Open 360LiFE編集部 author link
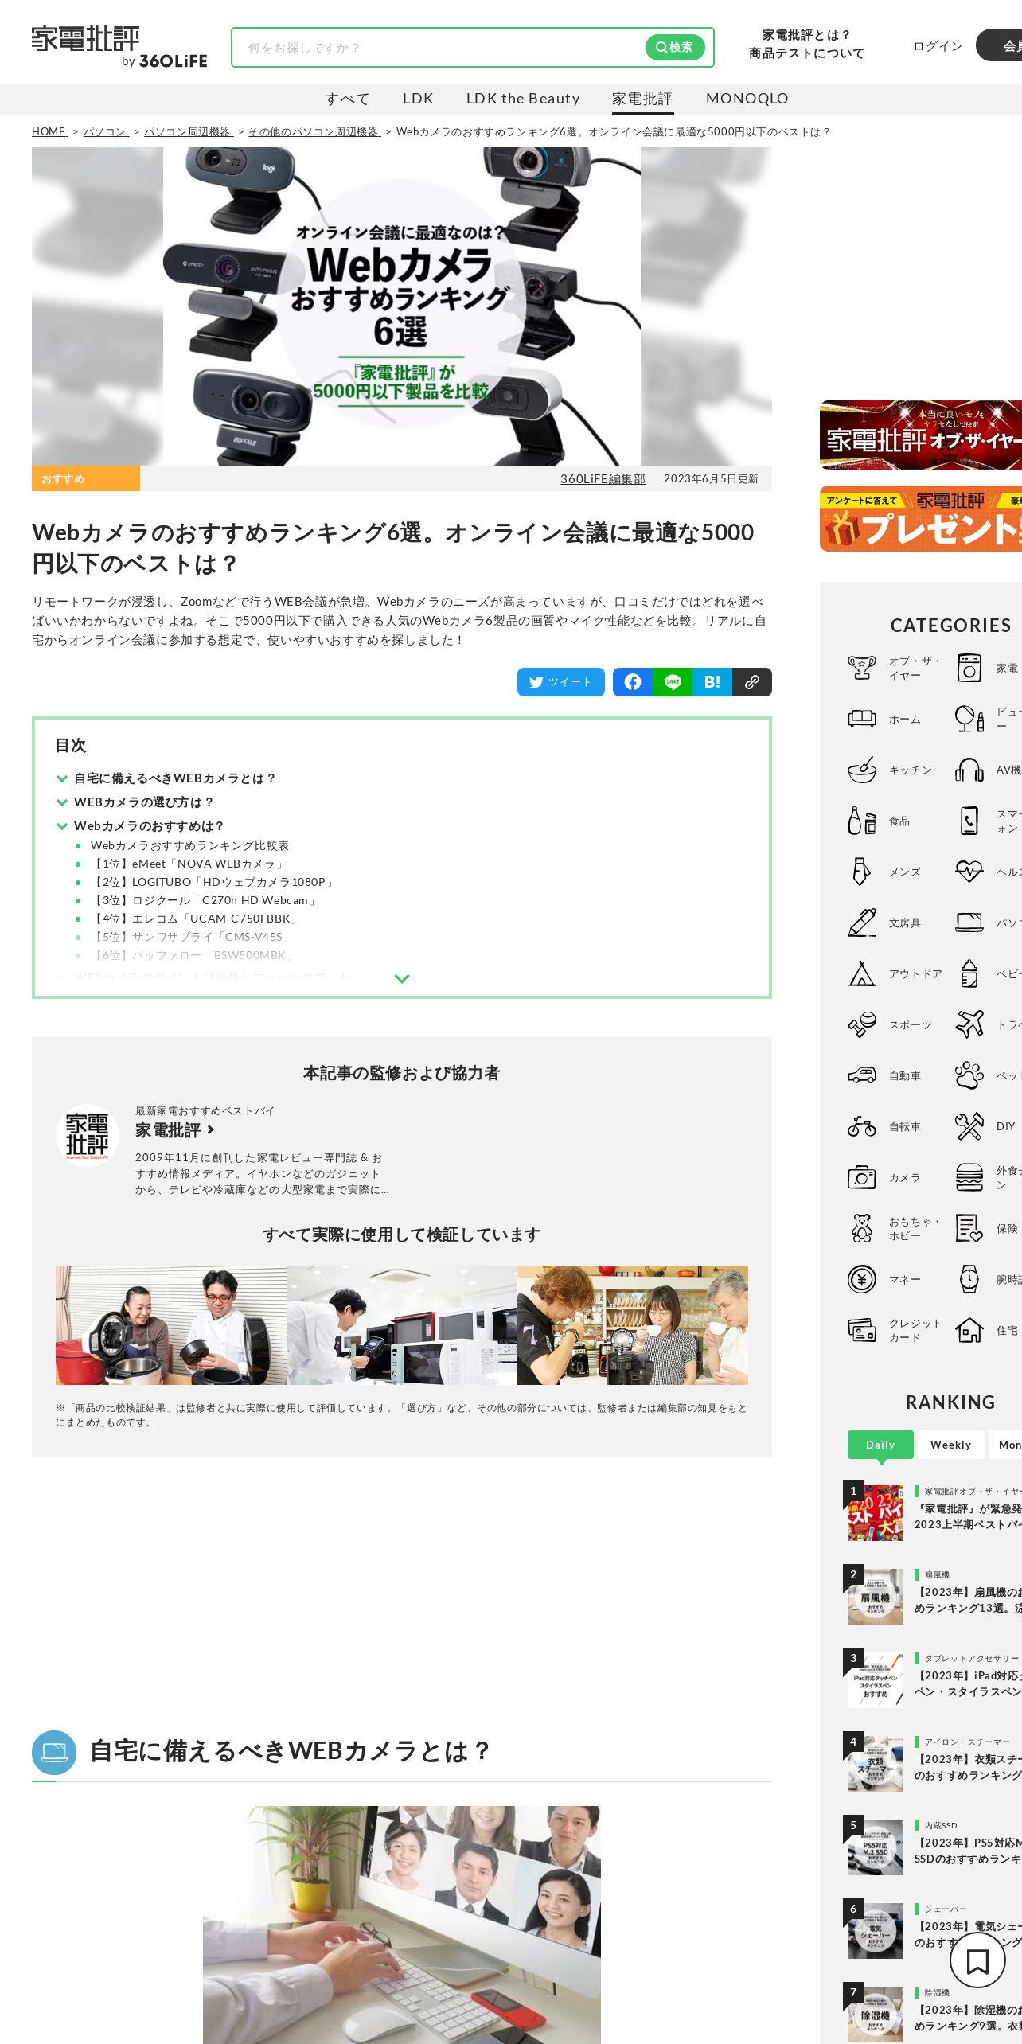The width and height of the screenshot is (1022, 2044). (603, 479)
